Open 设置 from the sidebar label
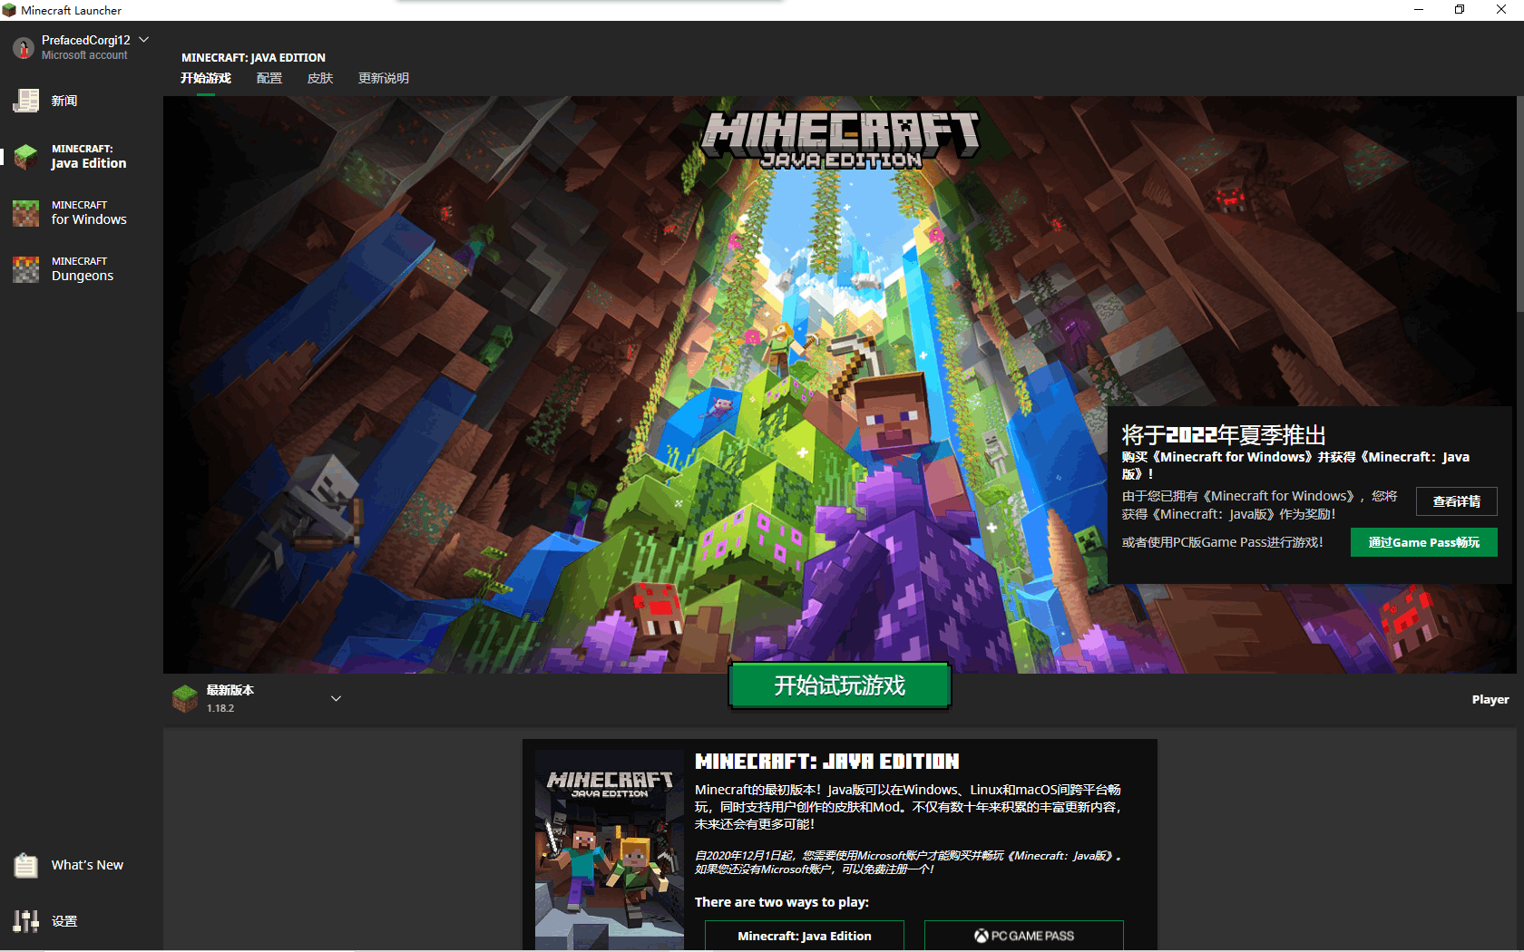 64,921
